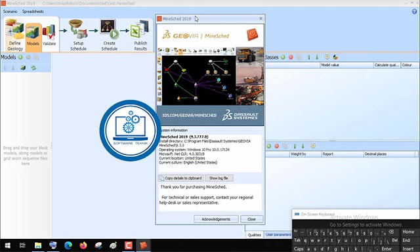Click the Close button in About dialog
The width and height of the screenshot is (420, 252).
[251, 219]
